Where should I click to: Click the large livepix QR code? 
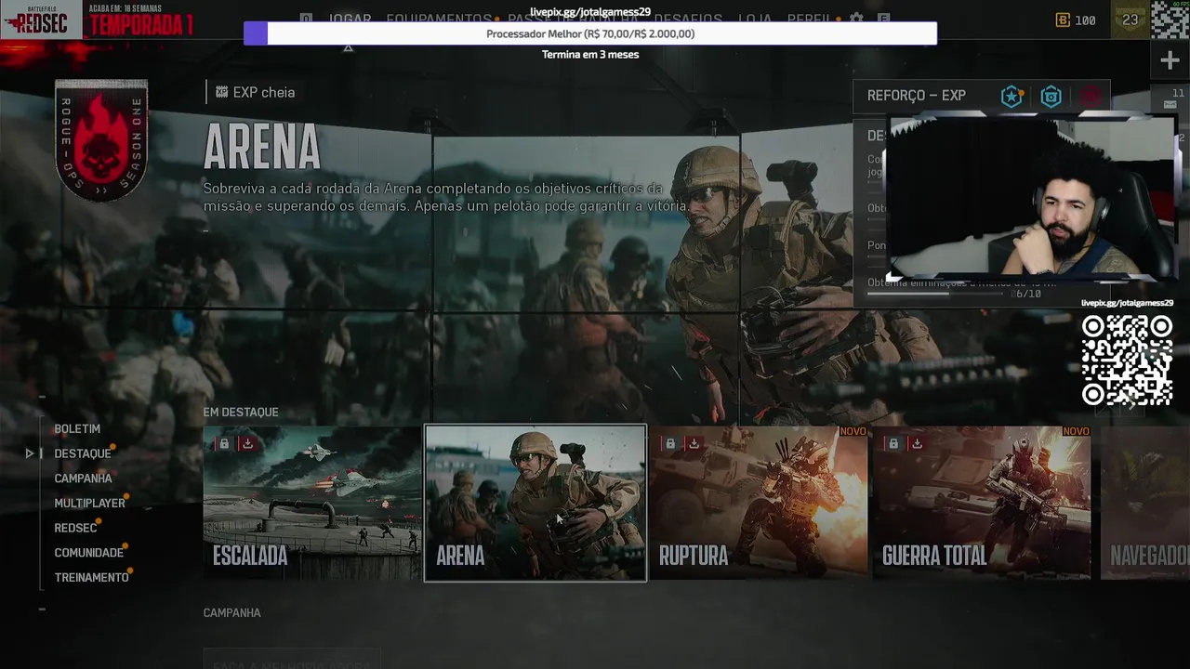pyautogui.click(x=1127, y=361)
